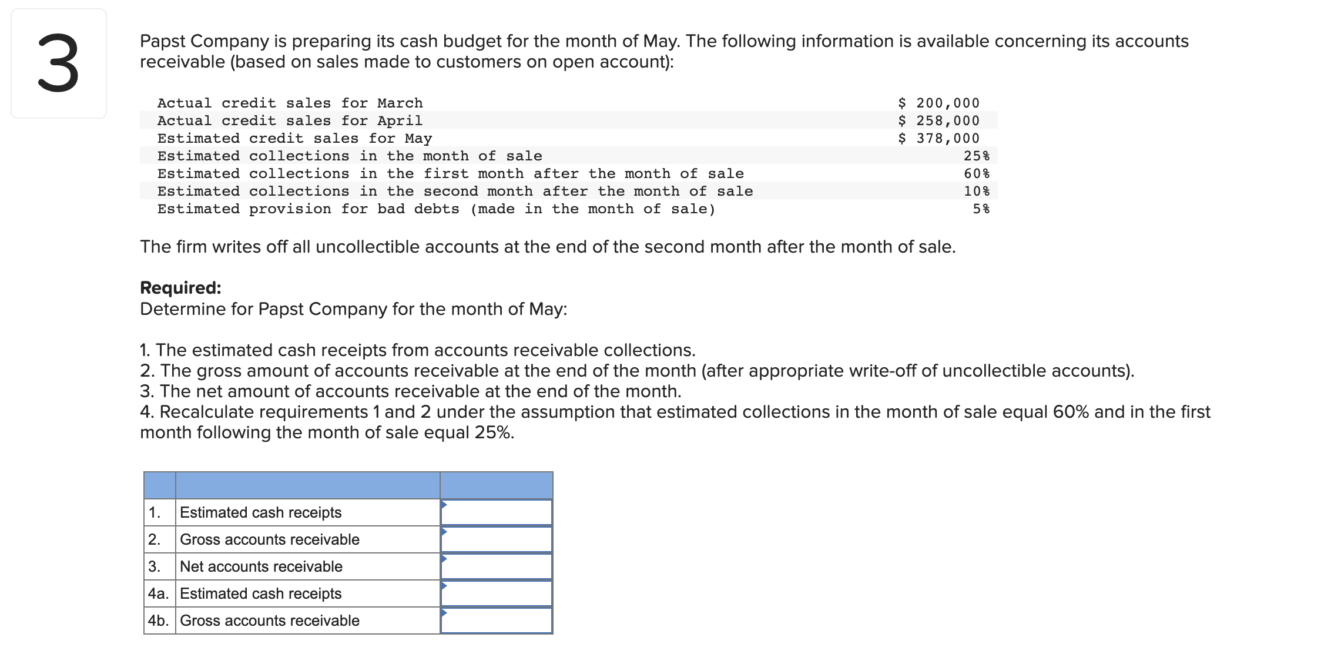Click the blue flag marker in row 2
This screenshot has width=1341, height=671.
[445, 531]
